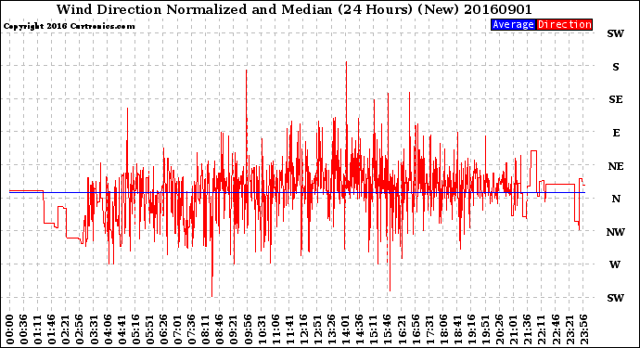
Task: Click the 15:46 time axis label
Action: tap(388, 329)
